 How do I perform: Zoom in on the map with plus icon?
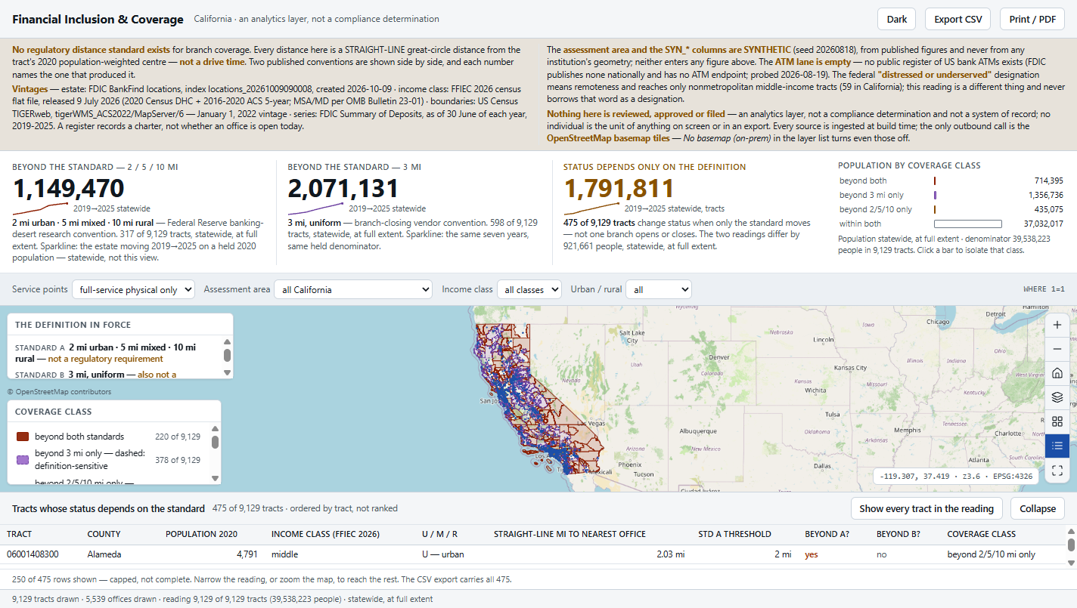click(1057, 325)
